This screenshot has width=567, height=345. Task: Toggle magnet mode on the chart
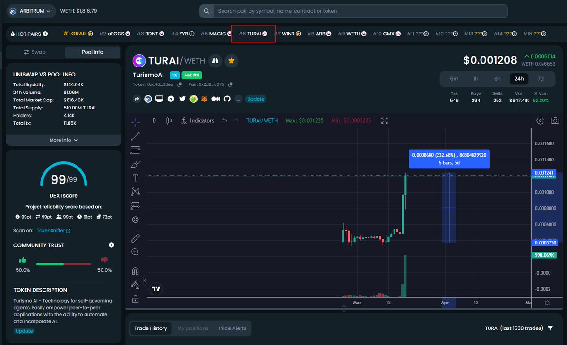[136, 271]
